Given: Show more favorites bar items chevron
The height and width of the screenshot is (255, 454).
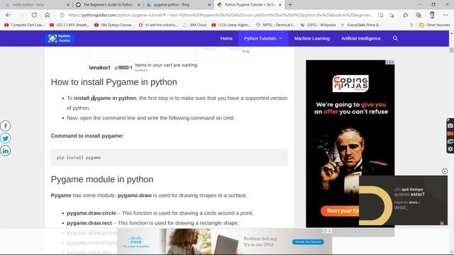Looking at the screenshot, I should coord(411,25).
